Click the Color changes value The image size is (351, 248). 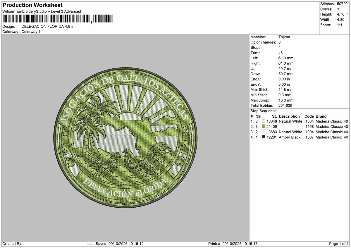[x=280, y=42]
